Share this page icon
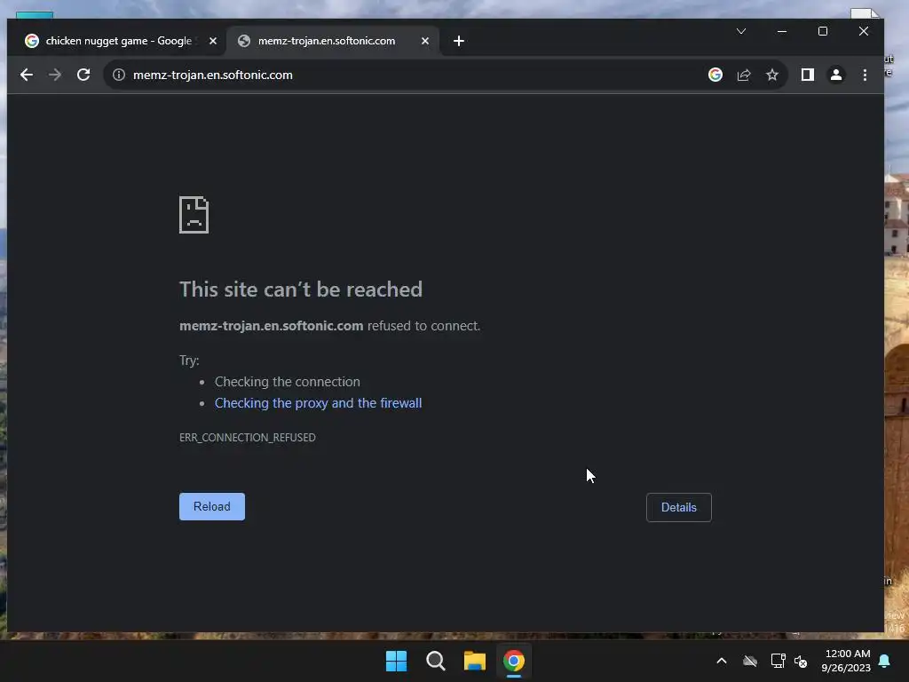 (744, 75)
